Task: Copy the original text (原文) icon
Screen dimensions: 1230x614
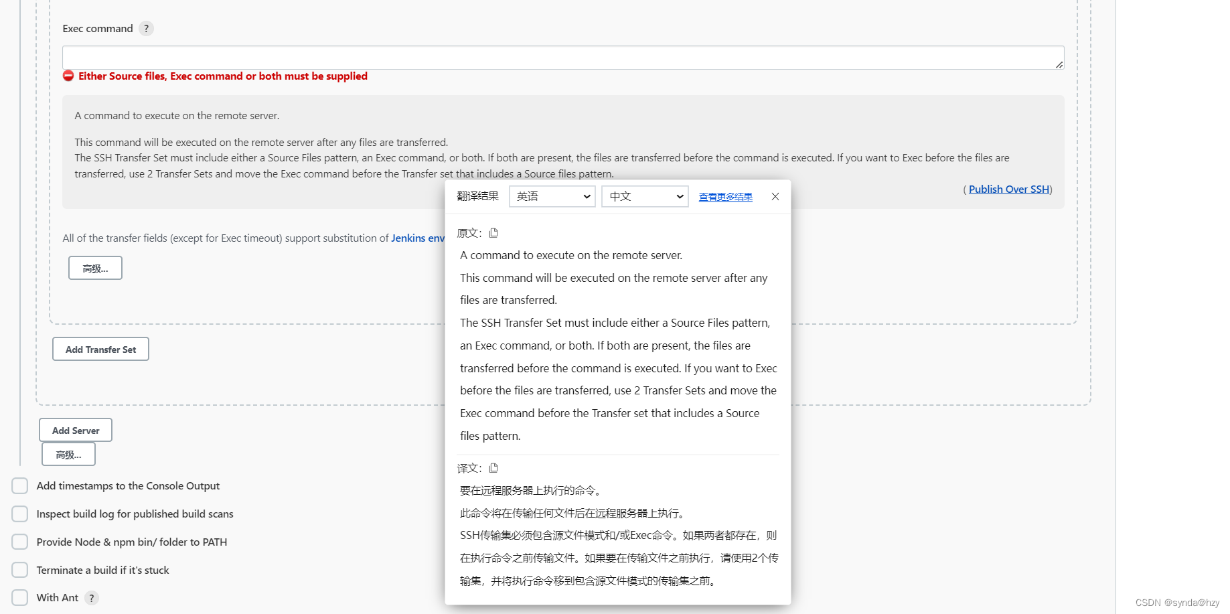Action: pyautogui.click(x=493, y=233)
